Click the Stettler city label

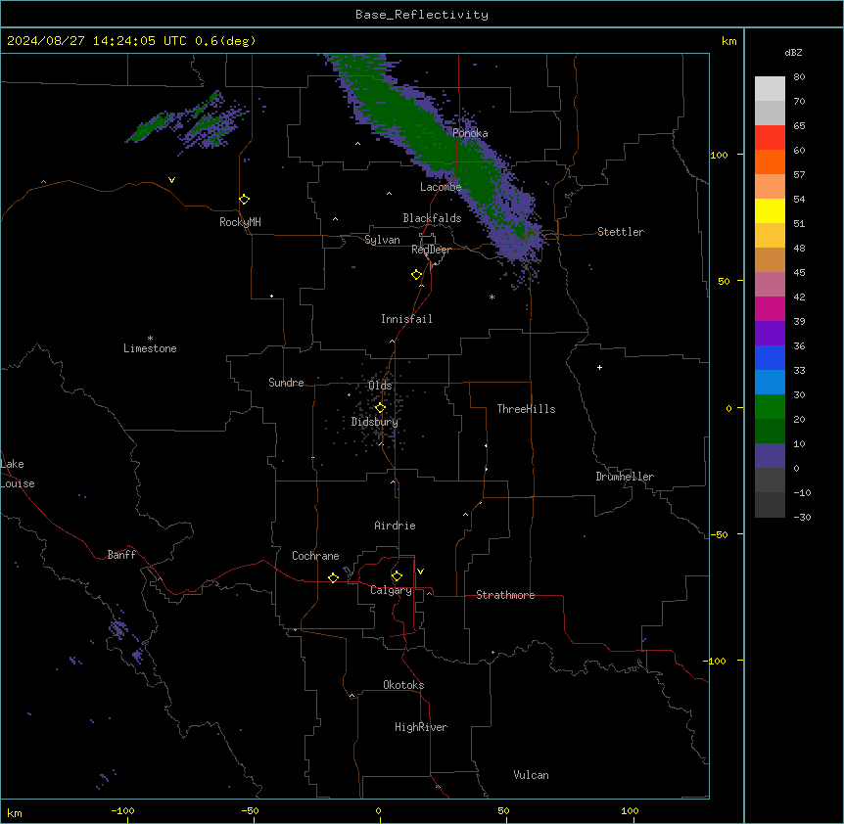click(x=621, y=232)
